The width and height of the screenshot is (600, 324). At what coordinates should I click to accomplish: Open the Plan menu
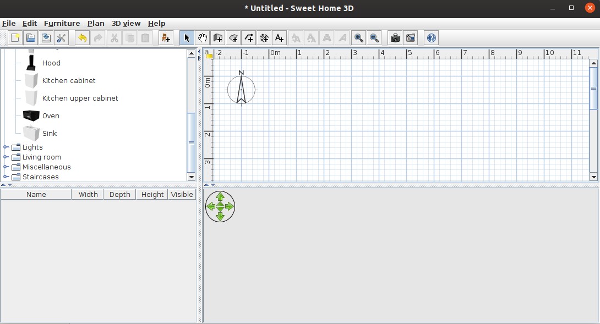(x=96, y=23)
